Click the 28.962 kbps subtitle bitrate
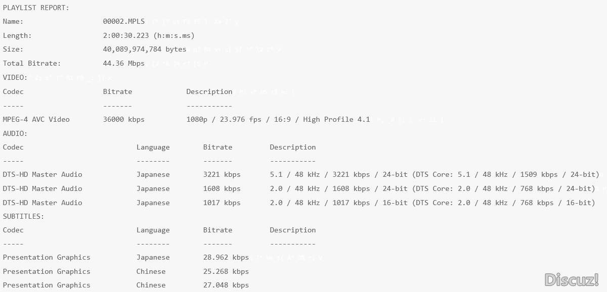This screenshot has height=292, width=607. point(226,257)
